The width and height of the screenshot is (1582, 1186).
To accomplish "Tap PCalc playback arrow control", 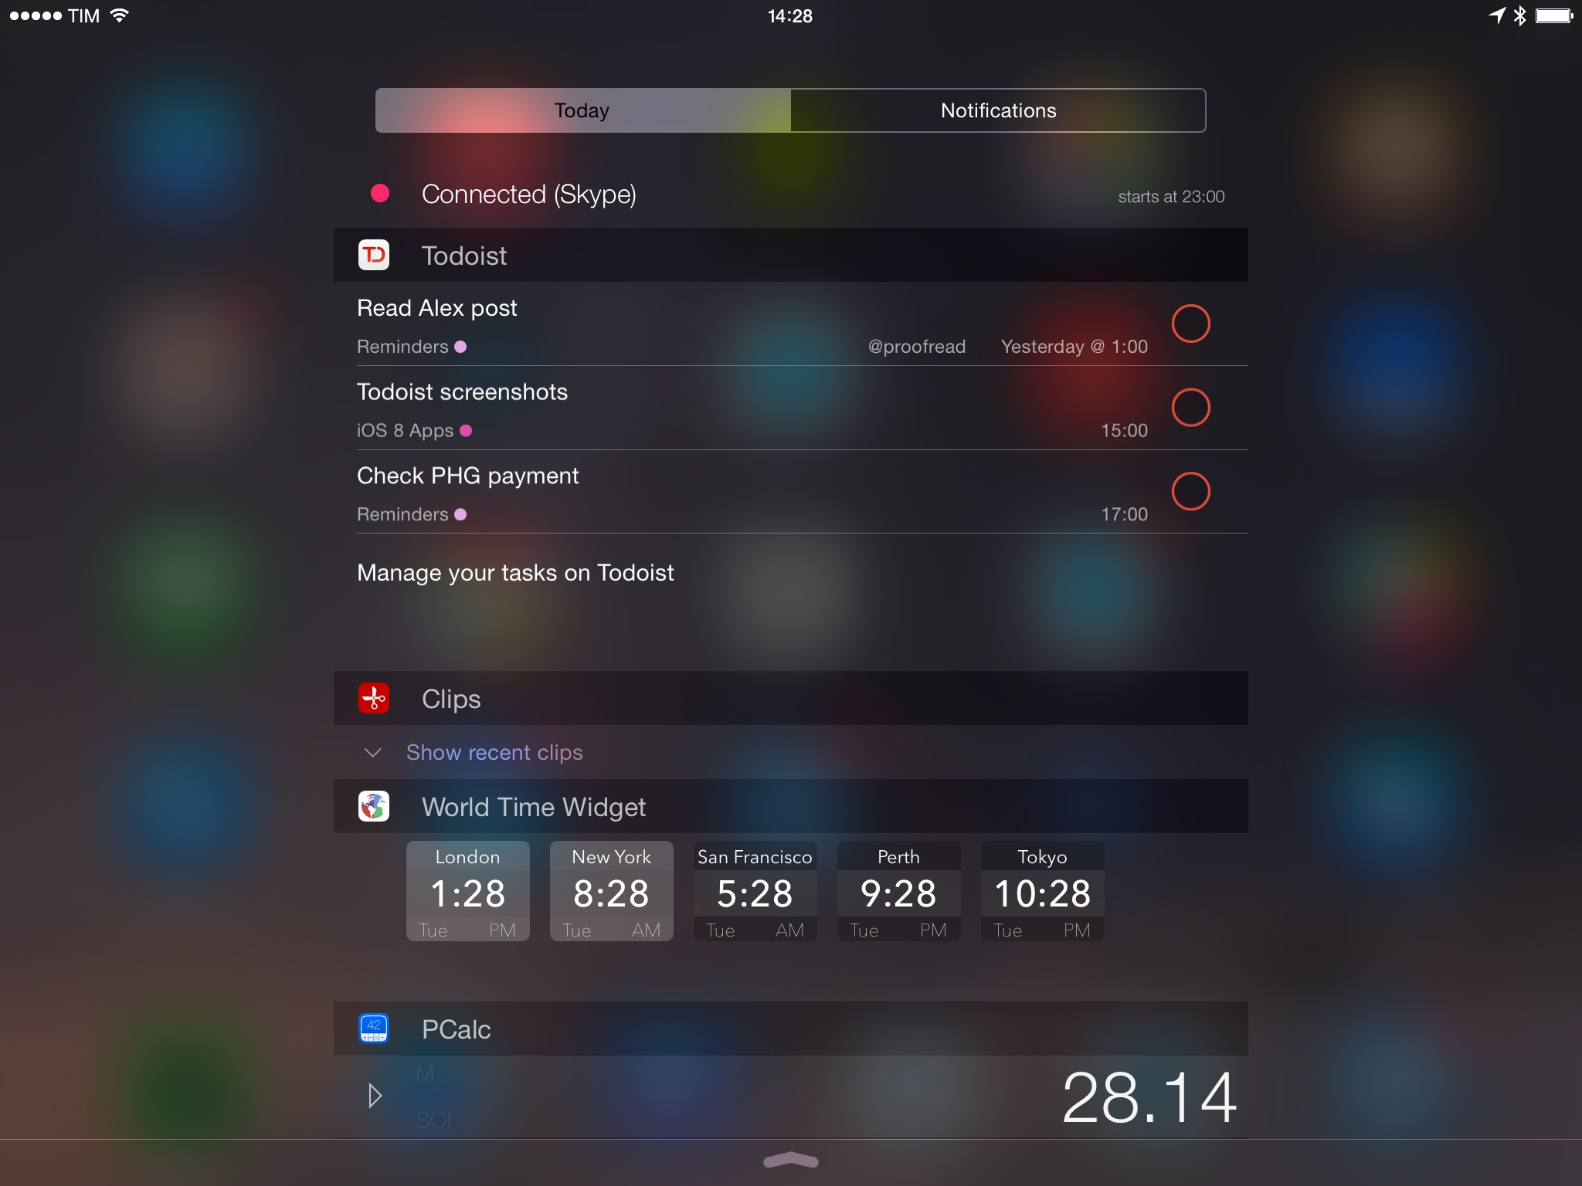I will tap(376, 1094).
